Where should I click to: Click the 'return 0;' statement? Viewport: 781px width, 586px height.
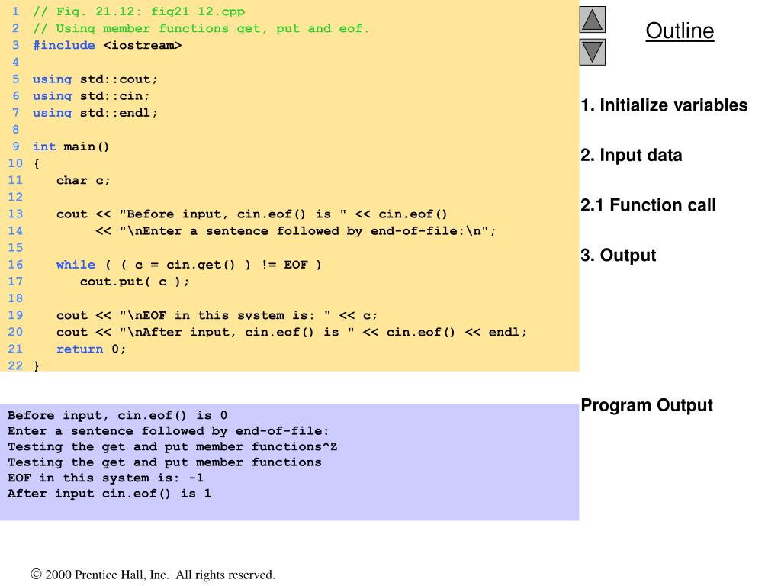[91, 349]
